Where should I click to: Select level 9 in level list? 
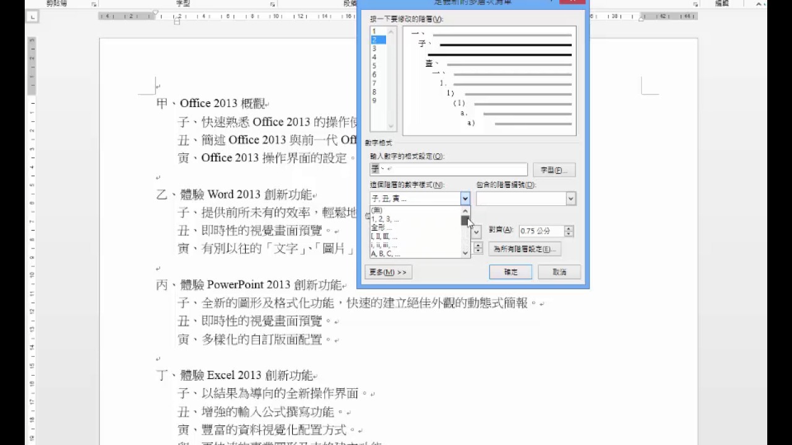click(378, 100)
